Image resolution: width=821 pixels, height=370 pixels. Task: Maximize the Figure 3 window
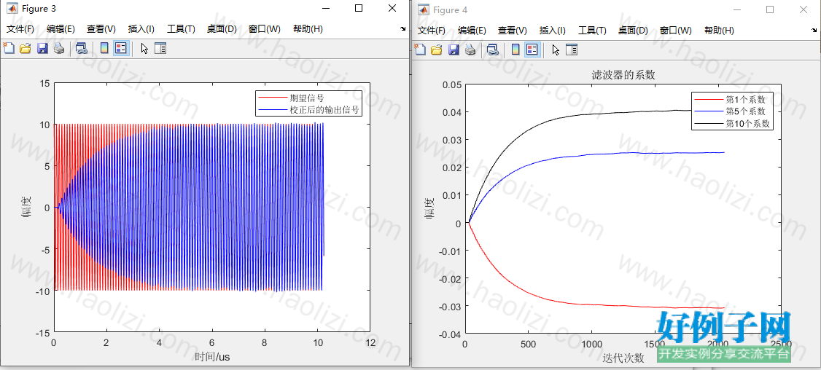tap(359, 8)
